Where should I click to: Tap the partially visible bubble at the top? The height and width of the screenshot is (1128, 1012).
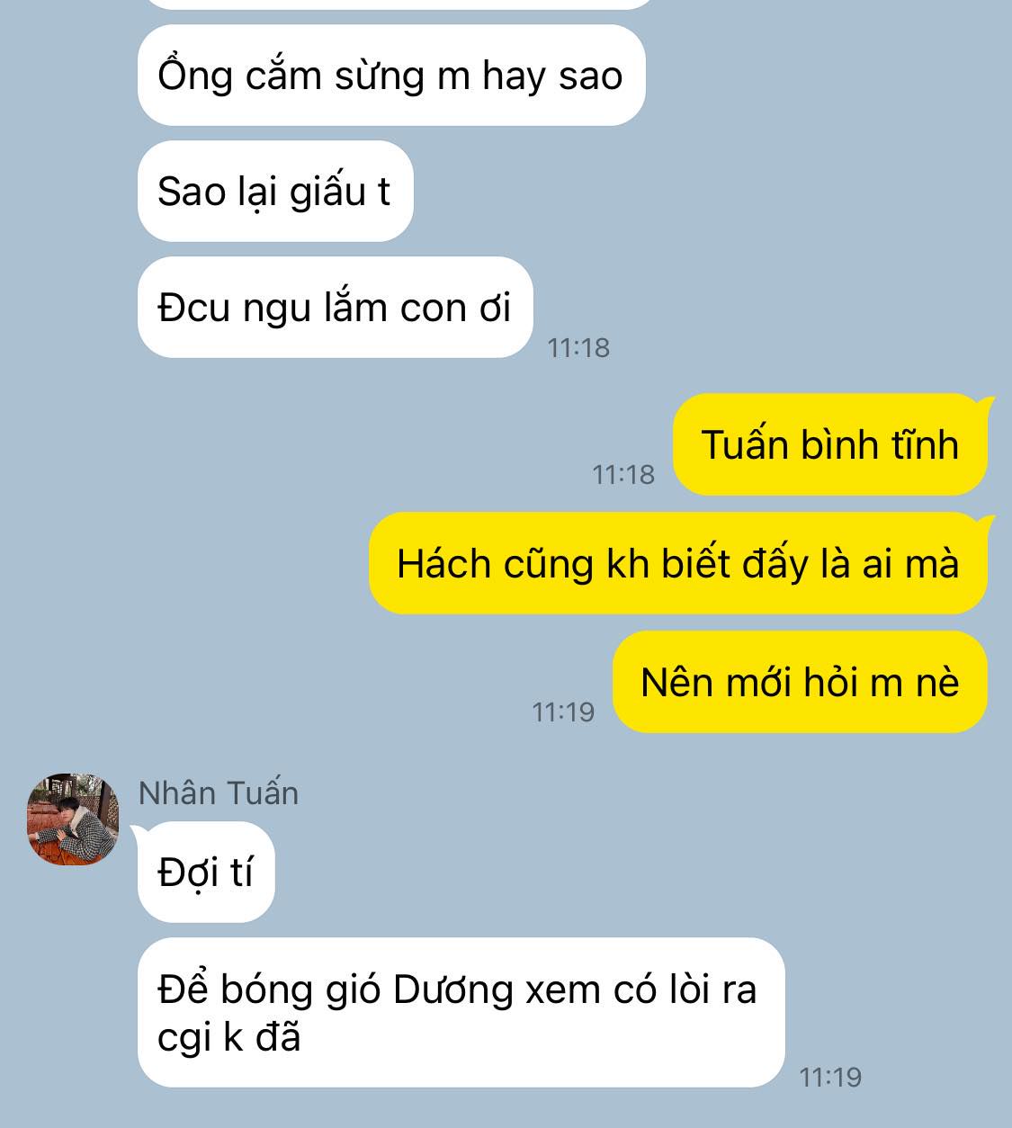(x=396, y=4)
